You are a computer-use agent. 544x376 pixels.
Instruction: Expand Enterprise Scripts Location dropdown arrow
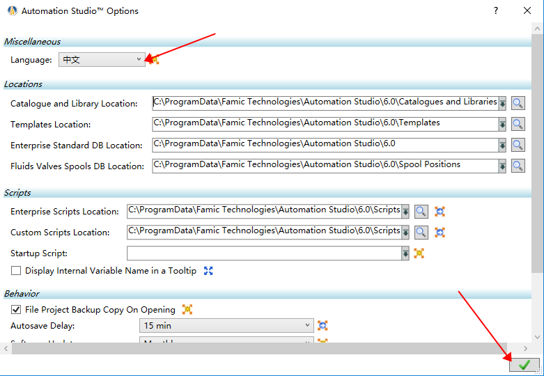point(405,212)
